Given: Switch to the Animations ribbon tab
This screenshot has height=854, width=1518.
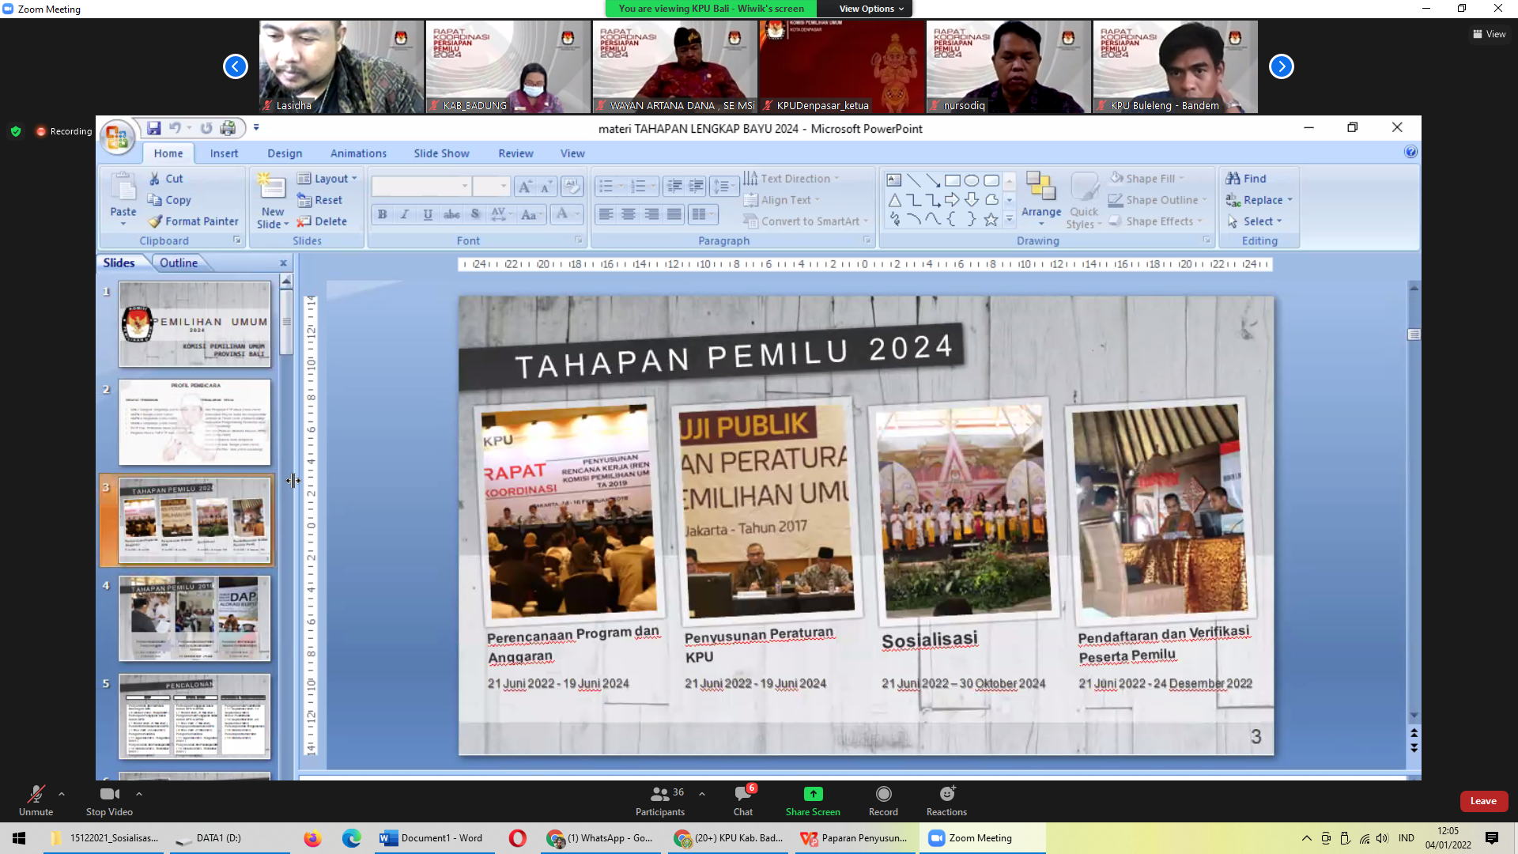Looking at the screenshot, I should (358, 153).
